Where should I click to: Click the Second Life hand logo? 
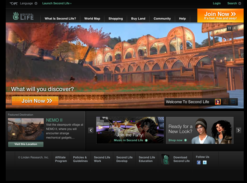pos(23,16)
